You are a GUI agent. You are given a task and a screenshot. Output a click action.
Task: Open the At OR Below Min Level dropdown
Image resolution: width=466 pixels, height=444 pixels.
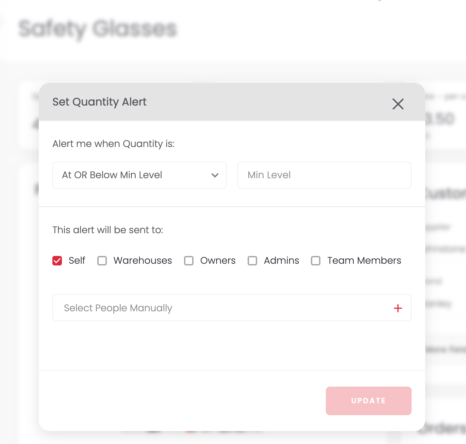(x=139, y=175)
